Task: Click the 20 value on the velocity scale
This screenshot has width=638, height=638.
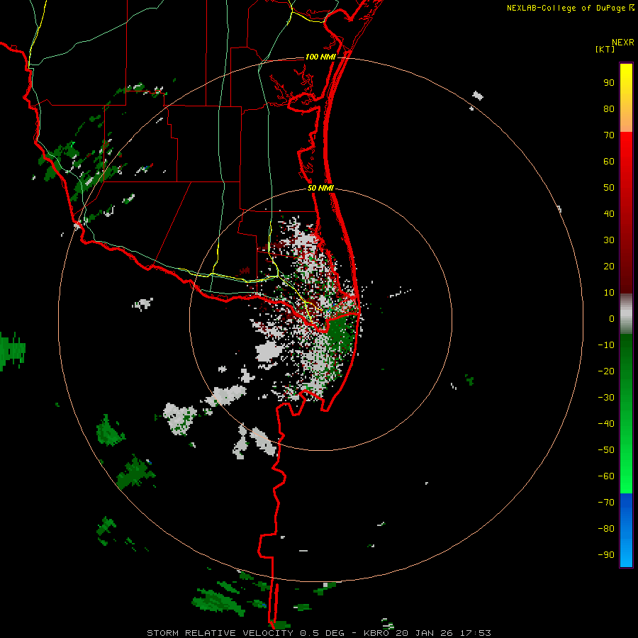Action: [609, 266]
